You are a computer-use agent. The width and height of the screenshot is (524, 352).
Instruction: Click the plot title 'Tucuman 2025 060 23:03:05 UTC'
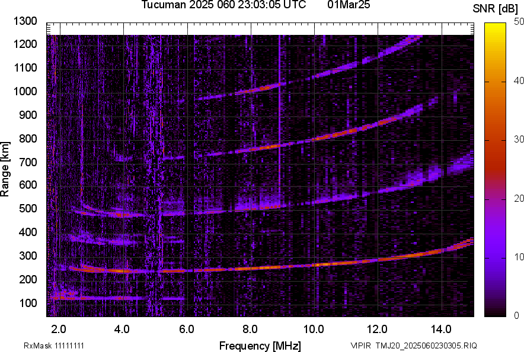[x=223, y=5]
